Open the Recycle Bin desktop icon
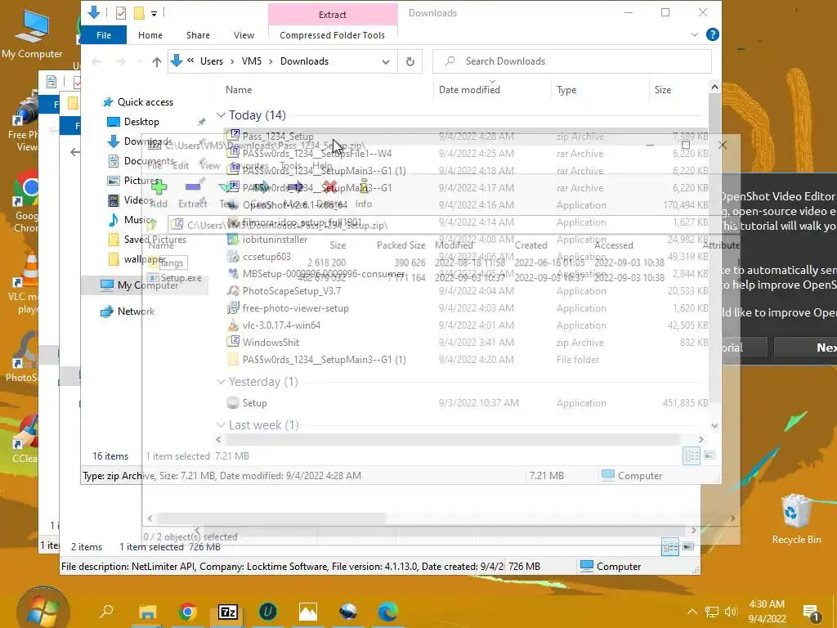Screen dimensions: 837x628 pos(796,518)
